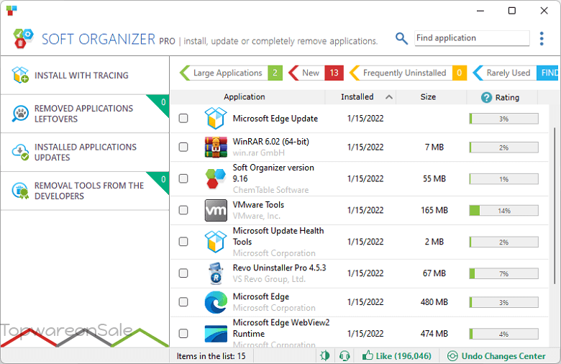The image size is (561, 364).
Task: Tick the Revo Uninstaller Pro checkbox
Action: click(x=183, y=273)
